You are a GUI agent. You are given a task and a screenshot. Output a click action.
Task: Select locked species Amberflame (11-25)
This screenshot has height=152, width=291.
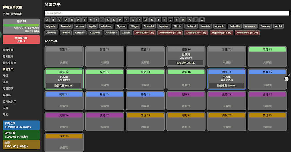pyautogui.click(x=170, y=33)
